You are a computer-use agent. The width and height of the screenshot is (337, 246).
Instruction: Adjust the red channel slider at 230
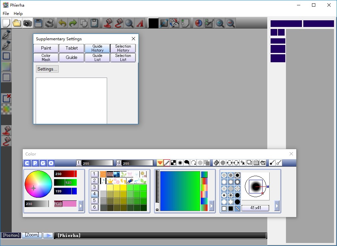(65, 174)
